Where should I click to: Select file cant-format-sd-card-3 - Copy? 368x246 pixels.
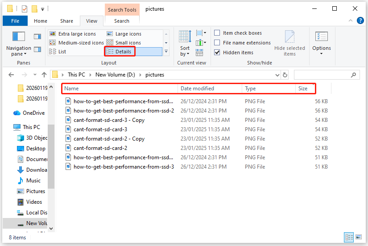coord(109,120)
